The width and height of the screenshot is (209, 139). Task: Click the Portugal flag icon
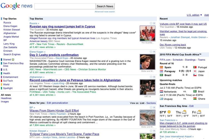195,67
